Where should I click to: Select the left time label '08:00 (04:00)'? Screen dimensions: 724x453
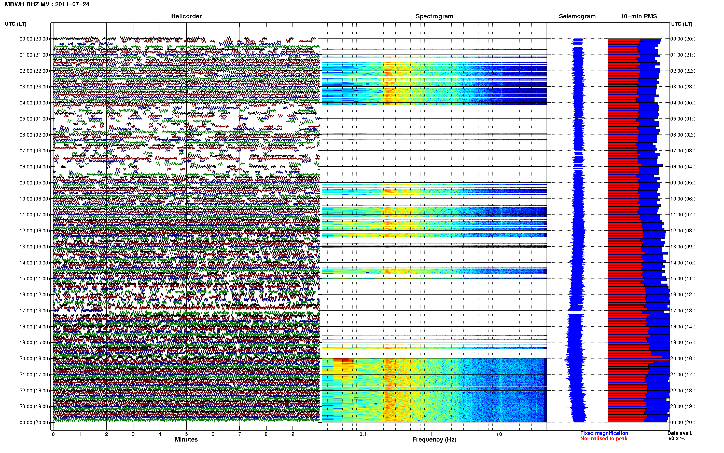tap(35, 167)
